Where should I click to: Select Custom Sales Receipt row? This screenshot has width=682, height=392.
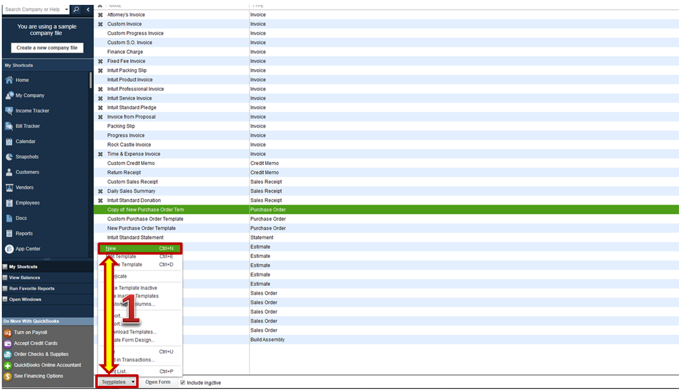pos(386,182)
